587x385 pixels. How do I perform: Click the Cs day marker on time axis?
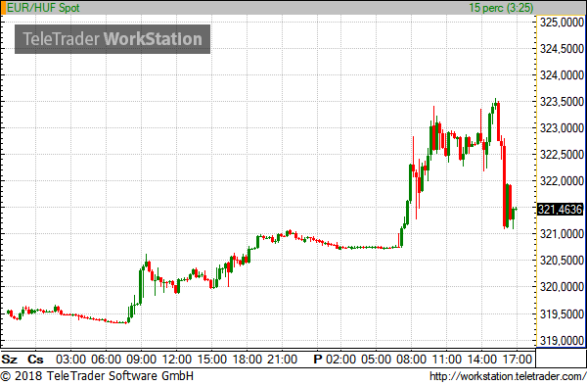35,360
